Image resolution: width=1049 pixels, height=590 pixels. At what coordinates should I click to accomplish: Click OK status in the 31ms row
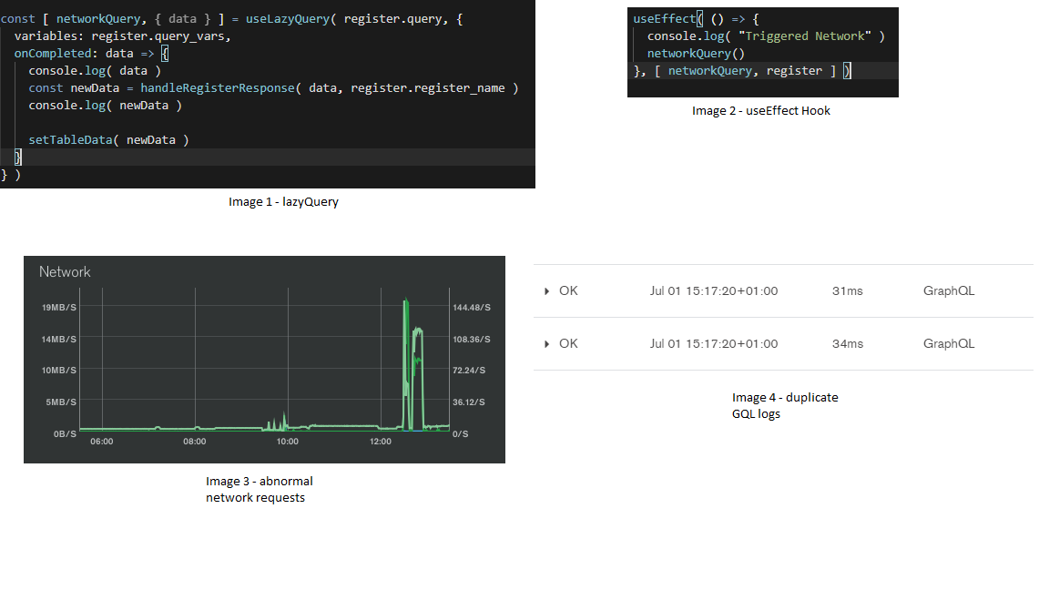[568, 291]
